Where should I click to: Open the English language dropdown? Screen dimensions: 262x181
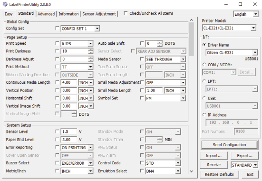[x=246, y=14]
